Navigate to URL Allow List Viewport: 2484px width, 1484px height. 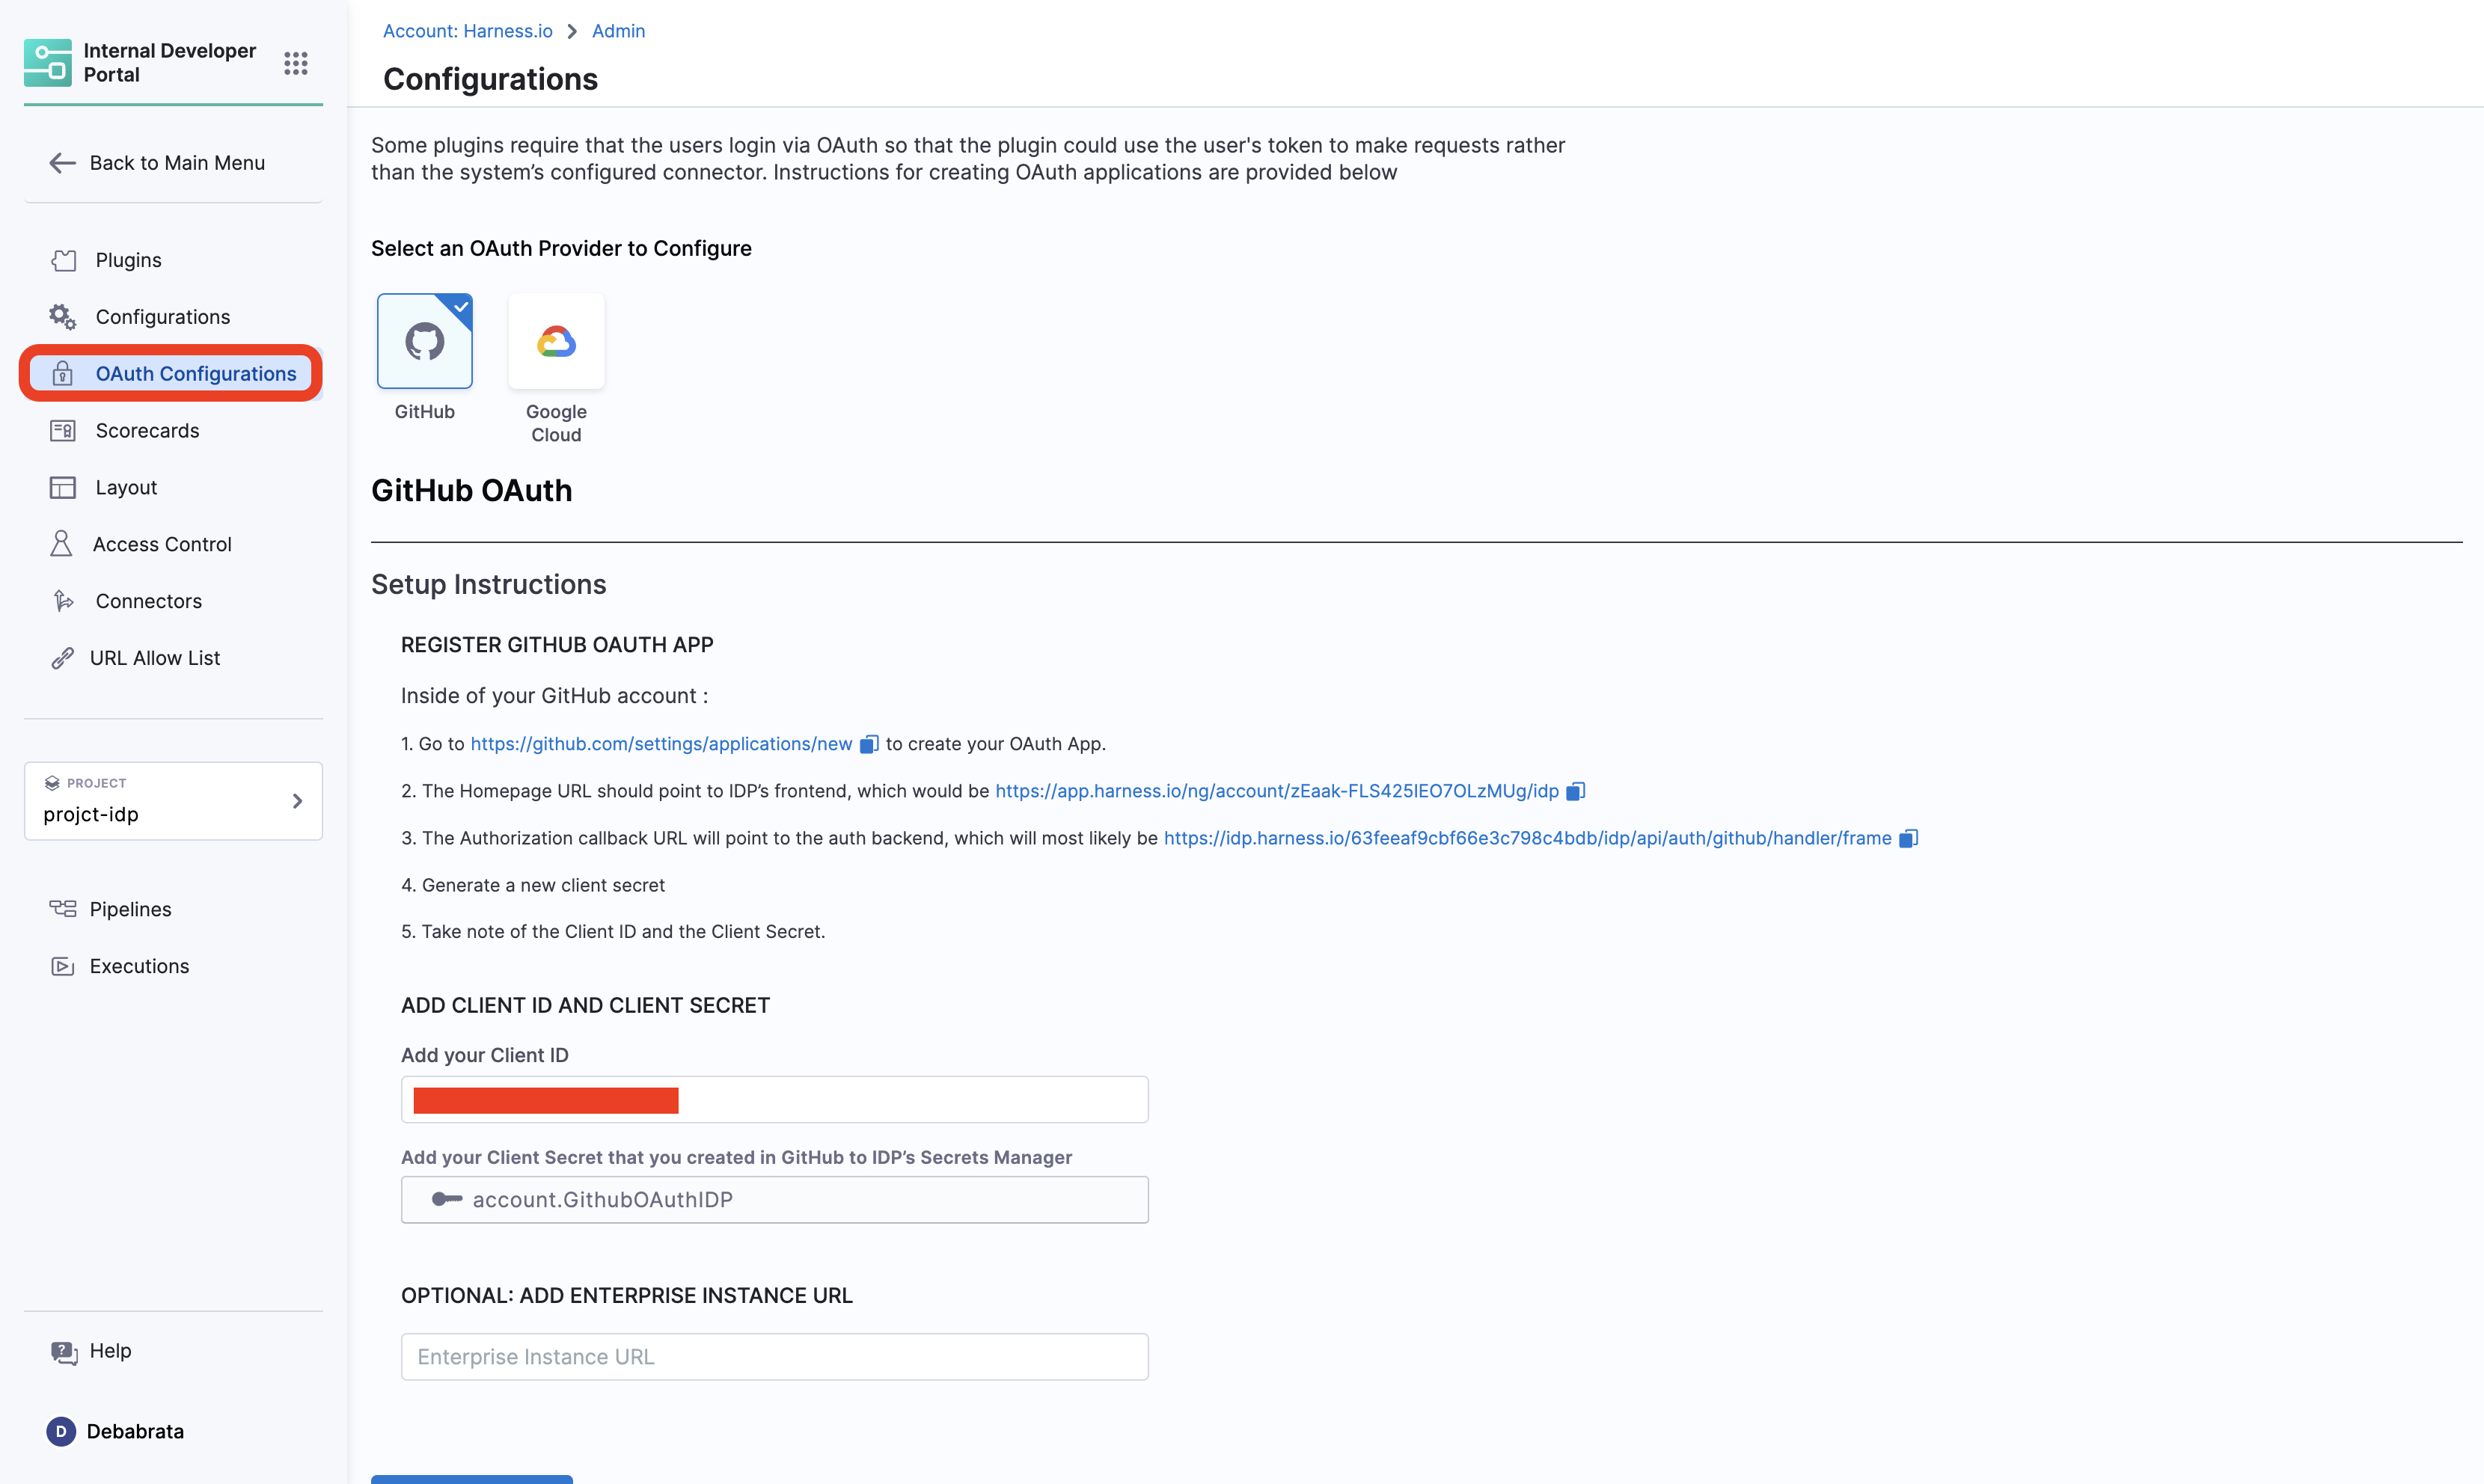click(x=155, y=658)
